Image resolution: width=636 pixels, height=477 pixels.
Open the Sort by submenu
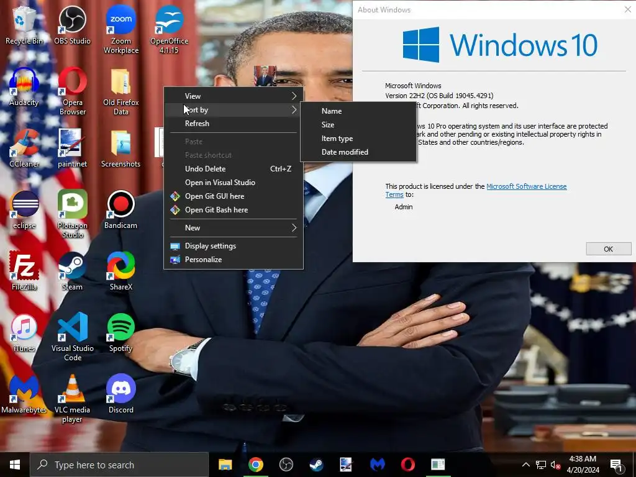click(234, 110)
